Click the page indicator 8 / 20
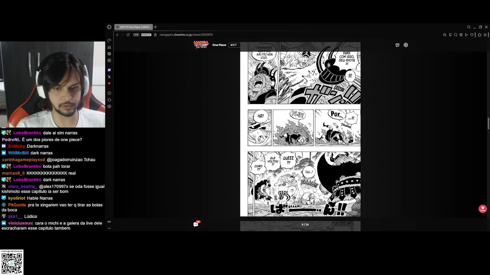 [305, 225]
